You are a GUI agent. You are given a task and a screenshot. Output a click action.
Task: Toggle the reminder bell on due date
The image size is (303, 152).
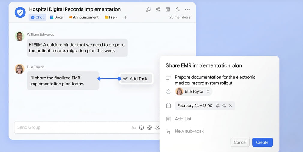pos(218,106)
